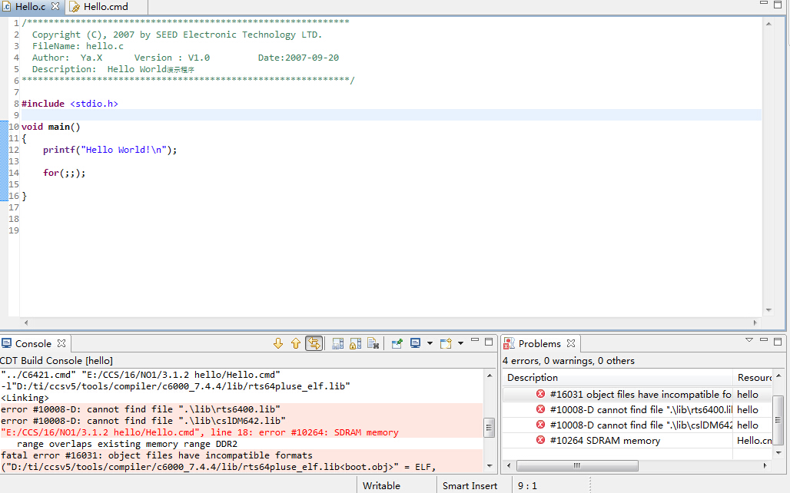Click error icon of #16031 problem row
The image size is (790, 493).
540,395
